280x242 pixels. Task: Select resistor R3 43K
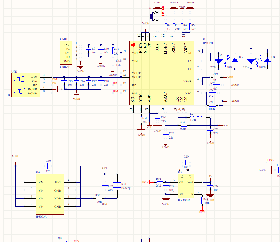coord(174,27)
